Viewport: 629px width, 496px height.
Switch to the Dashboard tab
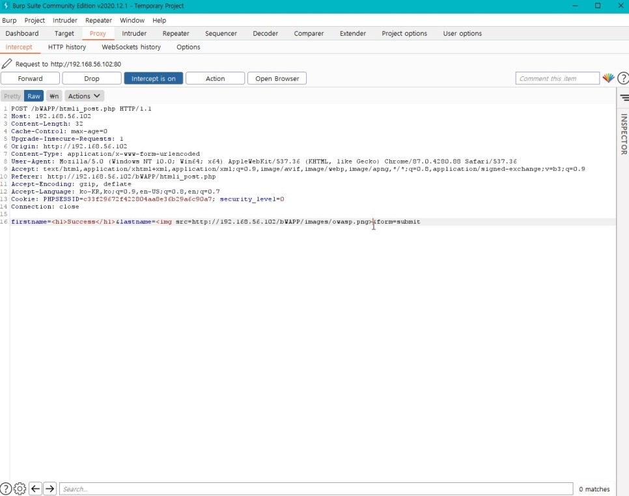tap(22, 33)
